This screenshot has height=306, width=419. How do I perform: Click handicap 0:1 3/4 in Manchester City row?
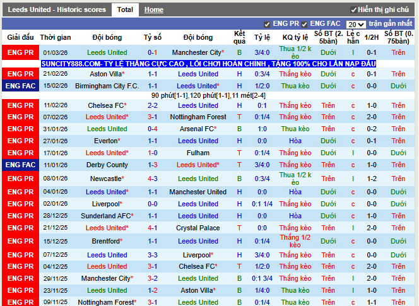(262, 278)
